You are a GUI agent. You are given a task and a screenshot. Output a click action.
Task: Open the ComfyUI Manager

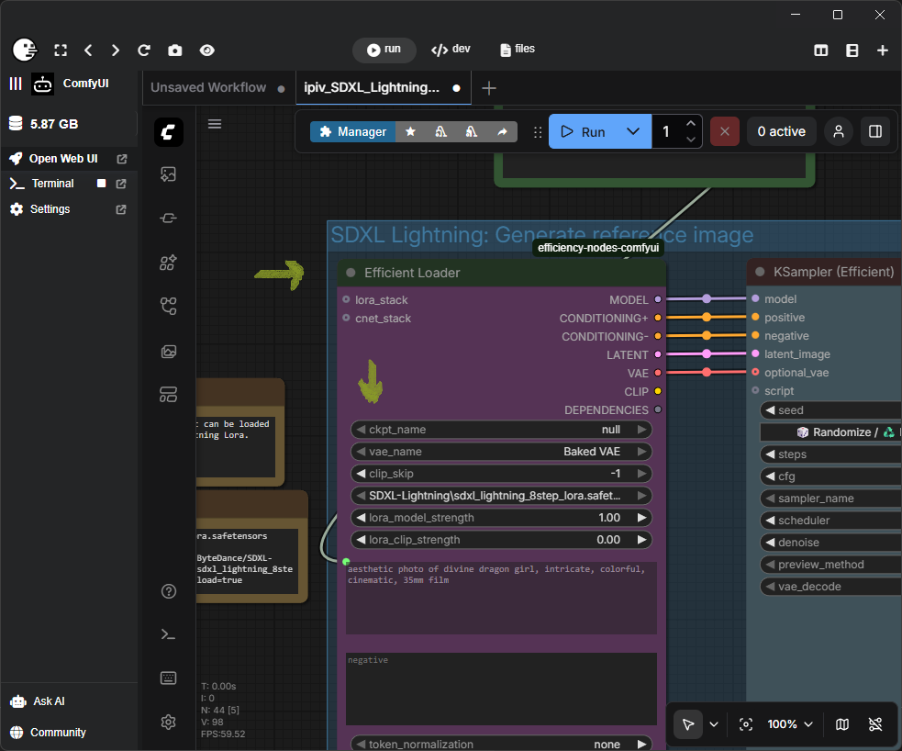click(352, 131)
